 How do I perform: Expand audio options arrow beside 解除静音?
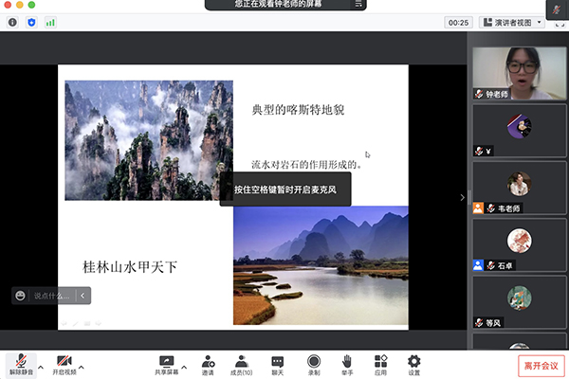click(x=41, y=368)
